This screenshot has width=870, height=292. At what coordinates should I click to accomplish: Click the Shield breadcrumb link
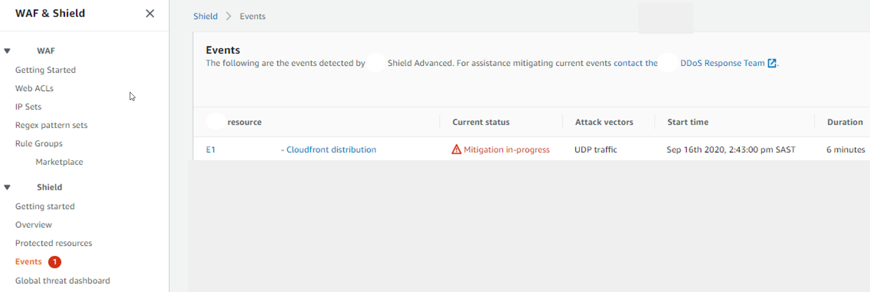point(205,16)
